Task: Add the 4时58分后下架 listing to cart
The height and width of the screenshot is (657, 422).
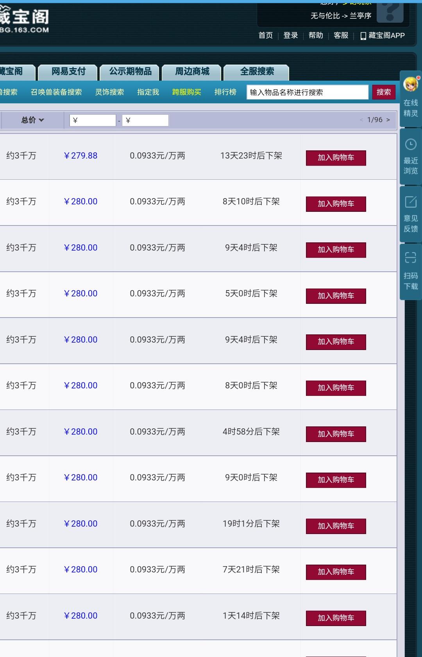Action: pyautogui.click(x=336, y=434)
